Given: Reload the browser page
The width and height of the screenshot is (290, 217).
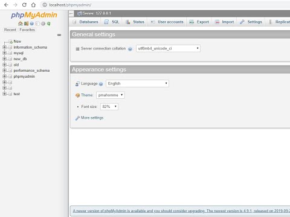Looking at the screenshot, I should point(24,5).
